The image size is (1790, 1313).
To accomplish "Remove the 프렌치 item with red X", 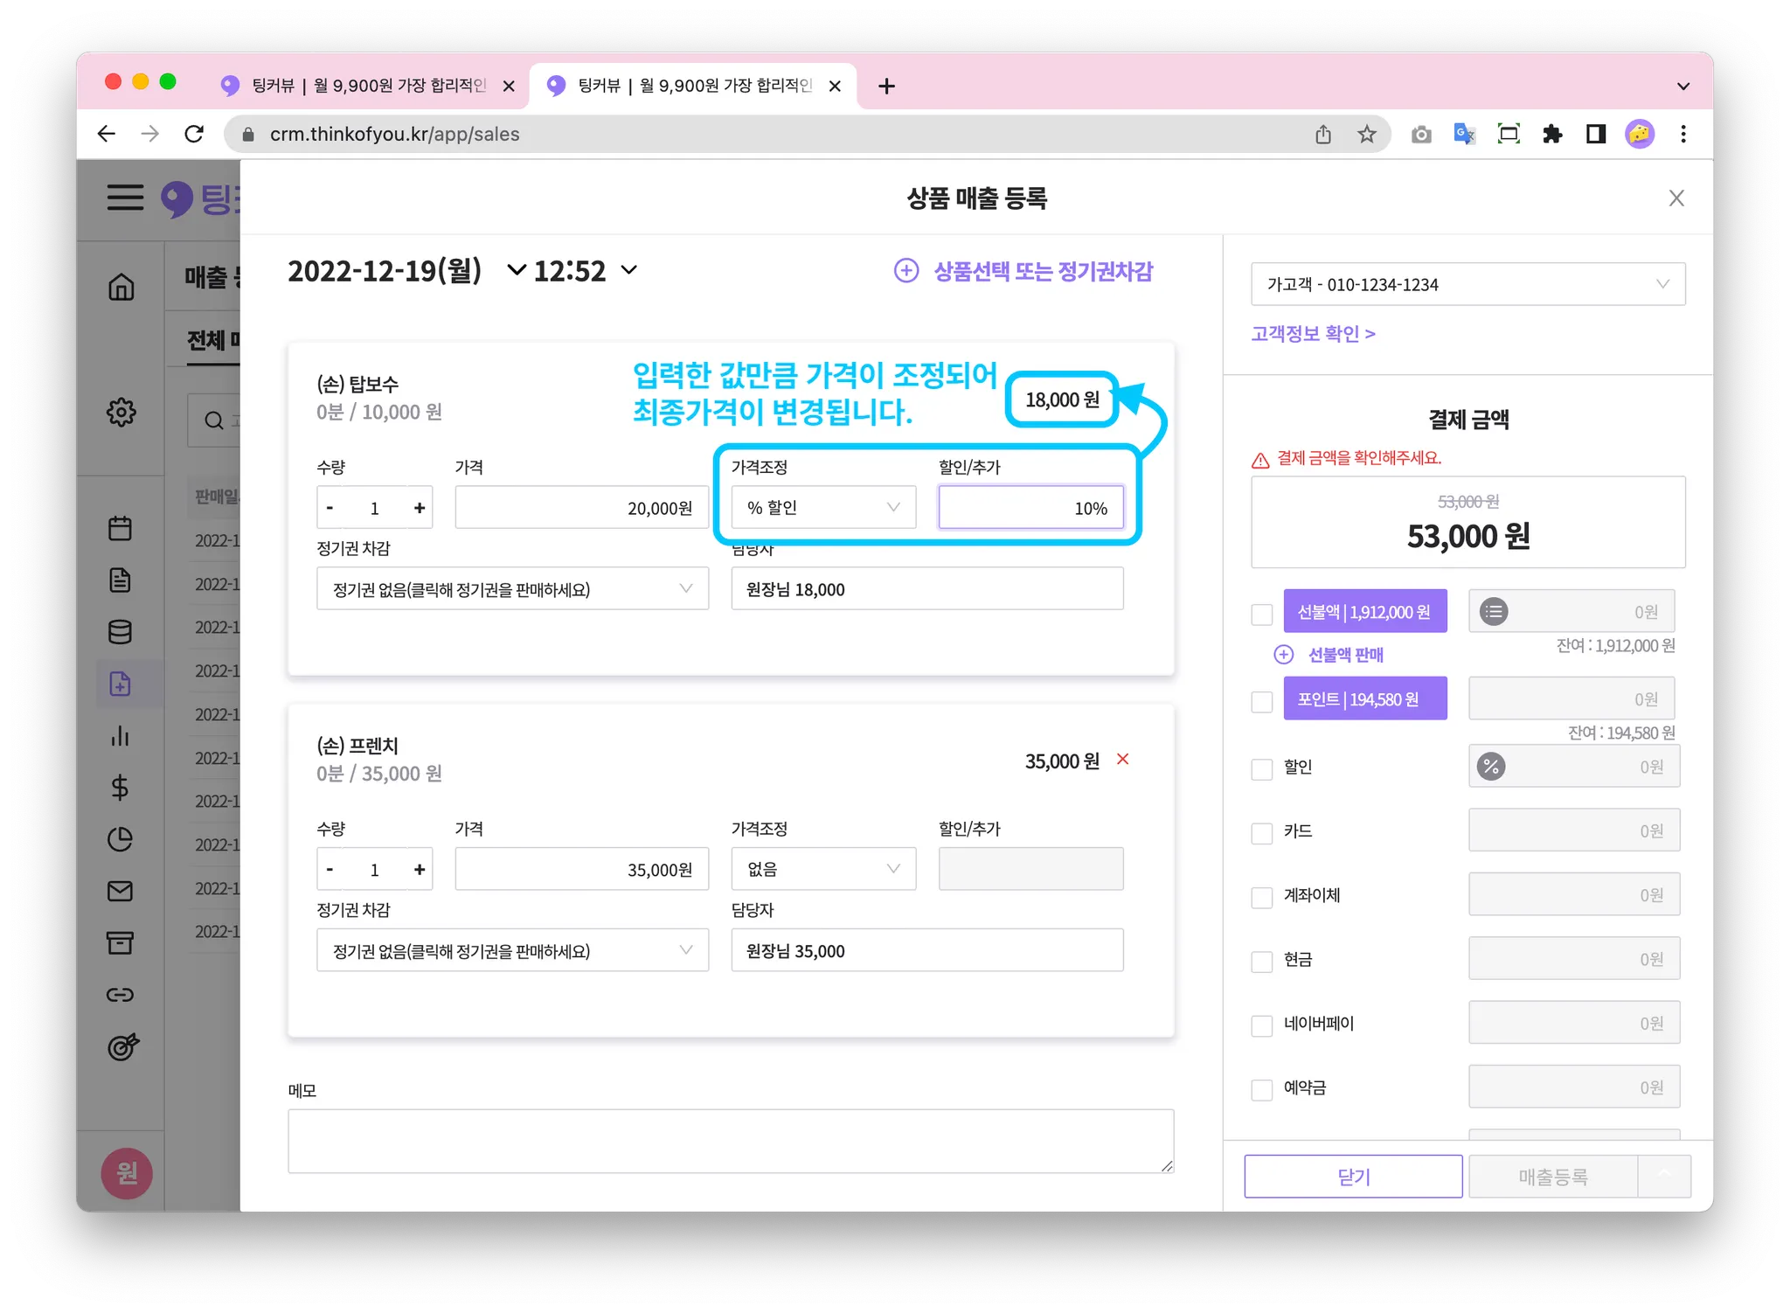I will pyautogui.click(x=1123, y=759).
